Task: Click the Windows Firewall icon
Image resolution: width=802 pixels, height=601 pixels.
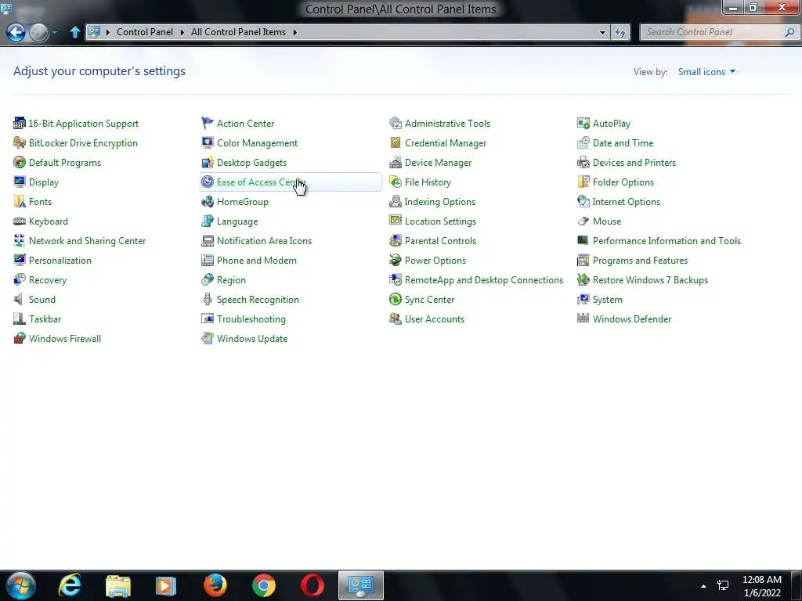Action: click(20, 338)
